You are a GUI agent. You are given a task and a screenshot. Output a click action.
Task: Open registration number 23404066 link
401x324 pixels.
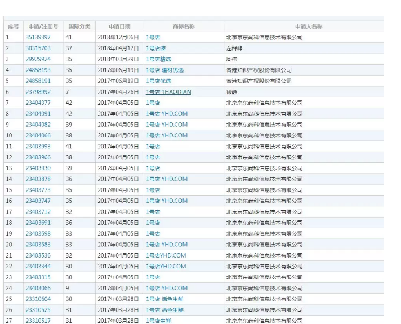(x=38, y=135)
